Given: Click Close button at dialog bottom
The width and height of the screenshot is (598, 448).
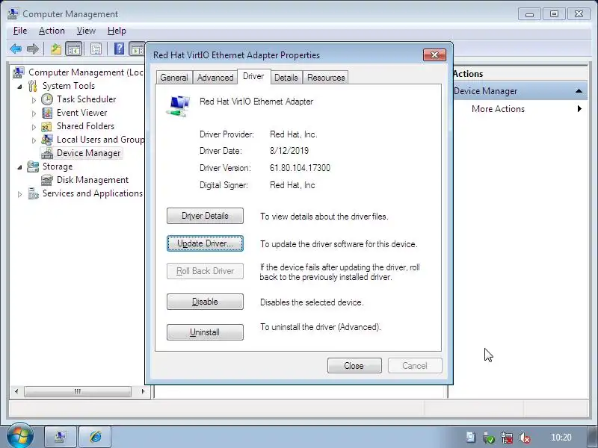Looking at the screenshot, I should pyautogui.click(x=354, y=366).
